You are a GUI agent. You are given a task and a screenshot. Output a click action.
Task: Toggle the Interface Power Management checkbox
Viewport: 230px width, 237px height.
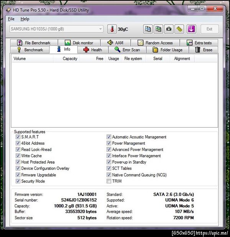(108, 156)
